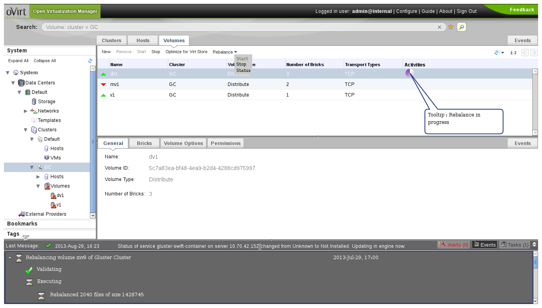Open External Providers in the tree
542x308 pixels.
click(46, 214)
